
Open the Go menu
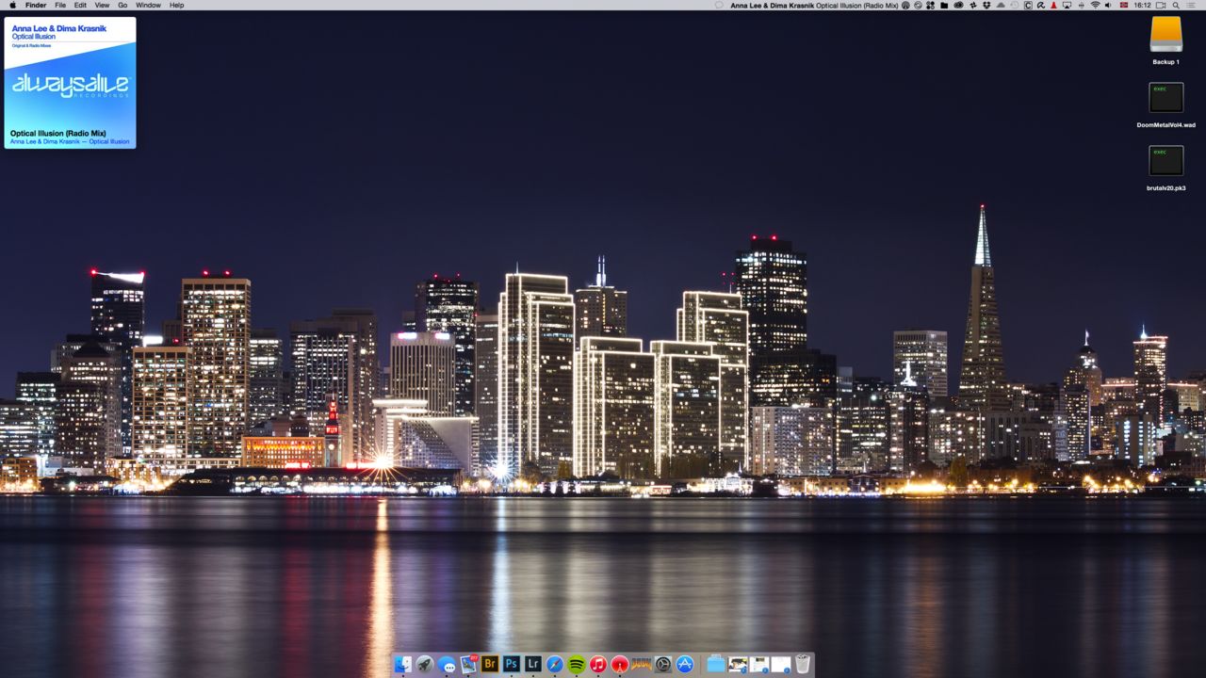pyautogui.click(x=122, y=6)
